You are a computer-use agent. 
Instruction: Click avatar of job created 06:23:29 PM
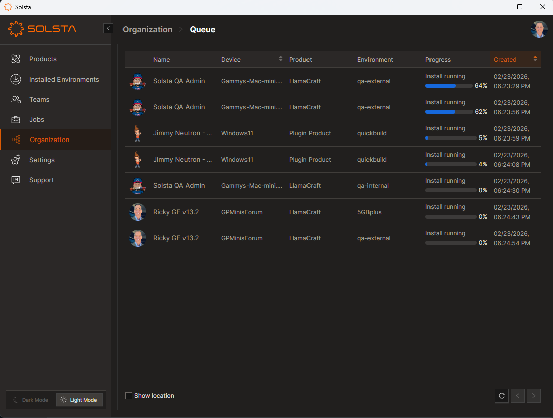click(x=138, y=81)
